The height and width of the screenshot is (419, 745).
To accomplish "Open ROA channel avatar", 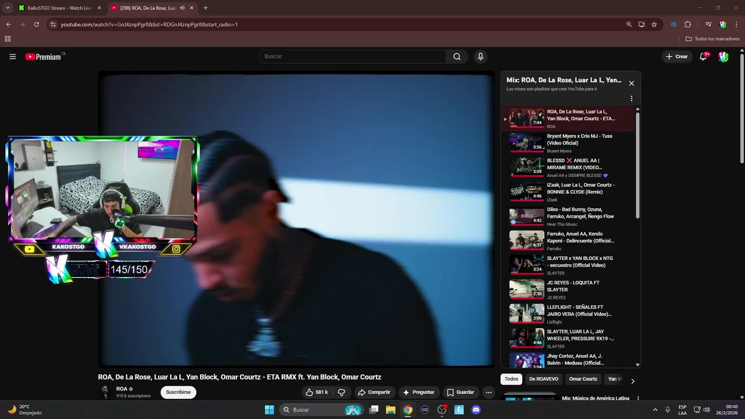I will (x=105, y=392).
